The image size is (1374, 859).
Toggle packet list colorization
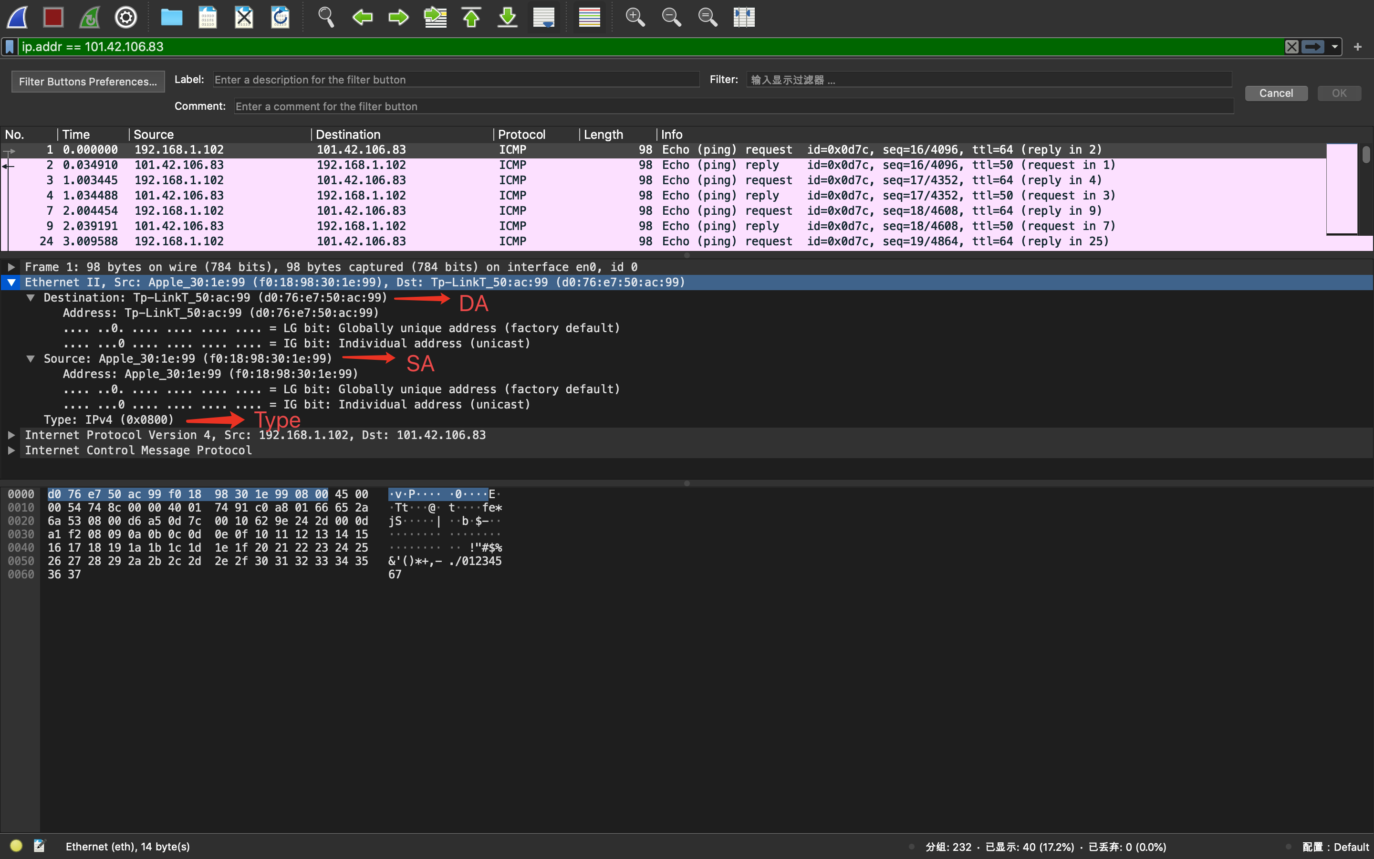pyautogui.click(x=589, y=17)
